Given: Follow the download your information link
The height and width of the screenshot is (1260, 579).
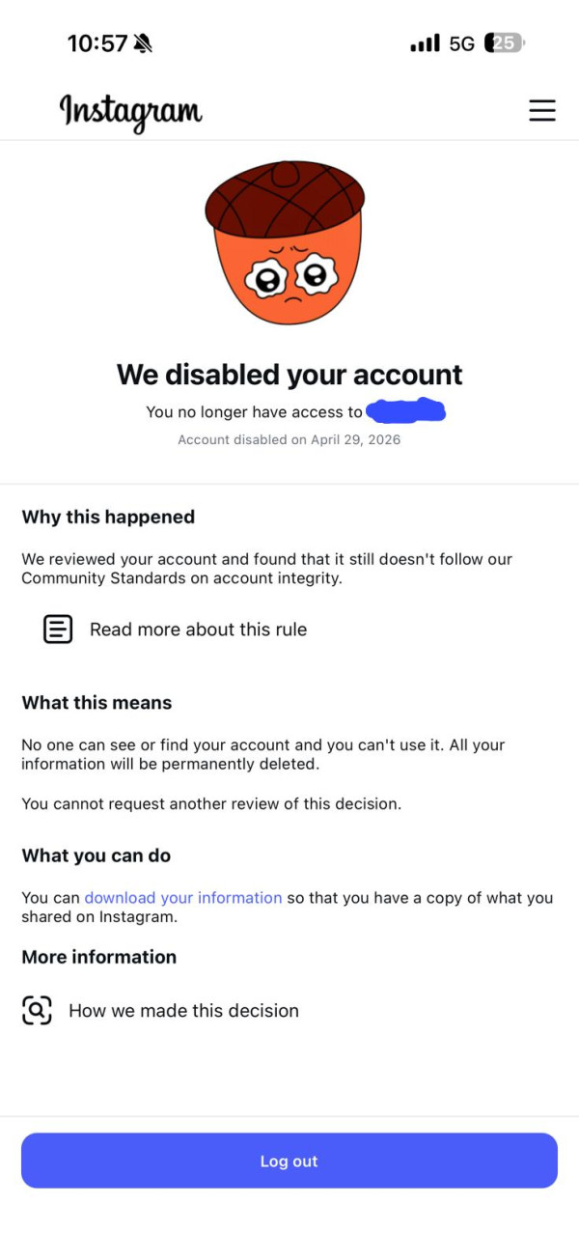Looking at the screenshot, I should [x=183, y=898].
